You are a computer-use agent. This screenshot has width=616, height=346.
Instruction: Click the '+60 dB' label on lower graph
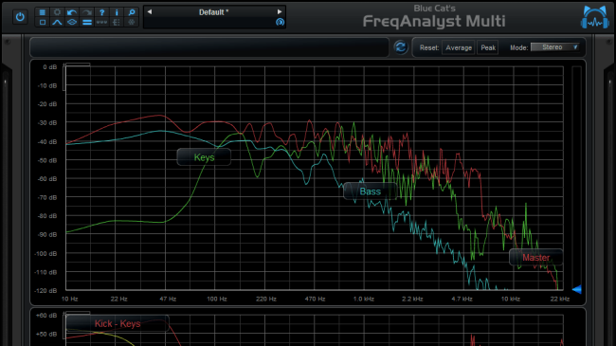pyautogui.click(x=46, y=316)
